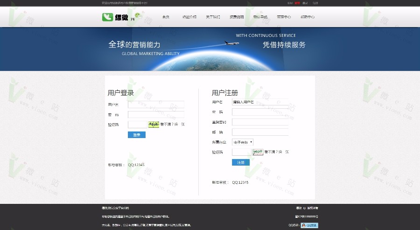Click the banner text 全球的营销能力

coord(134,44)
